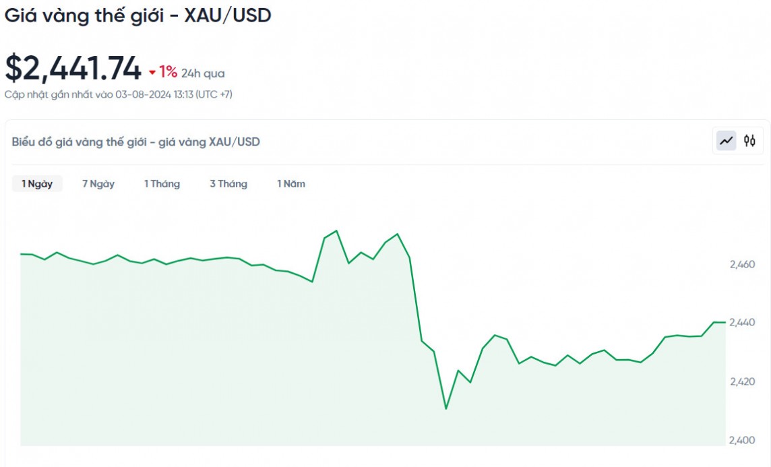
Task: Click the highest peak on the chart line
Action: (336, 230)
